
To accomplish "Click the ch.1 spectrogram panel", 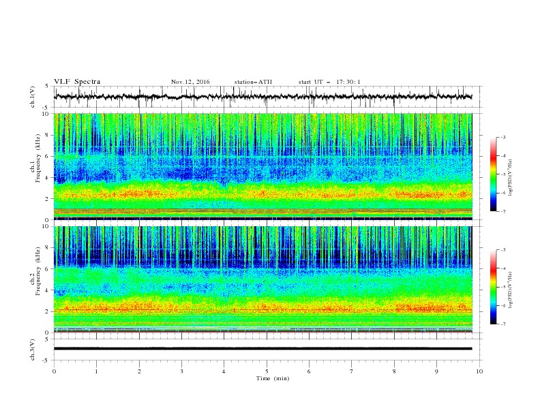I will point(262,166).
